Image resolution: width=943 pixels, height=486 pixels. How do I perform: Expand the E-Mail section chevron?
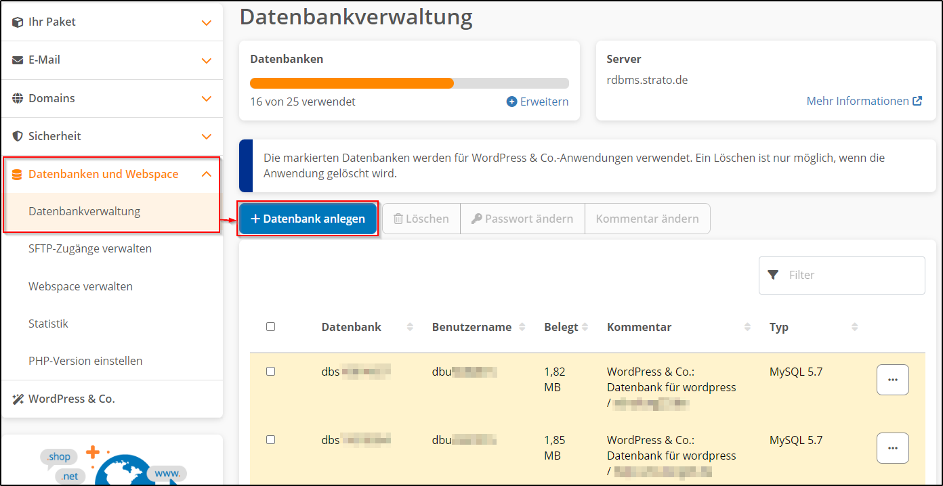coord(207,61)
